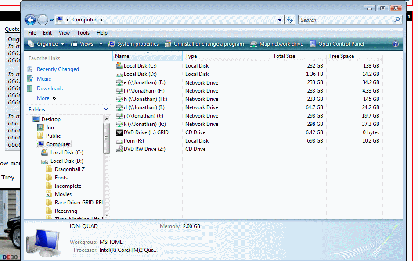Click the refresh icon beside address bar
The height and width of the screenshot is (261, 418).
(x=290, y=20)
